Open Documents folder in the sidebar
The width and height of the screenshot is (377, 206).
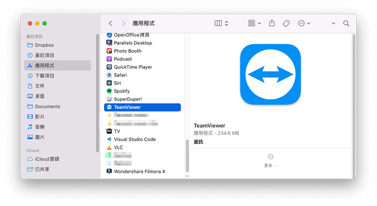tap(57, 107)
